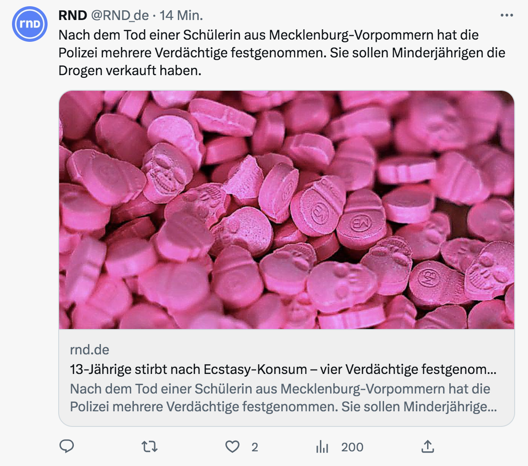The width and height of the screenshot is (528, 466).
Task: Repost the tweet with the retweet icon
Action: click(x=149, y=446)
